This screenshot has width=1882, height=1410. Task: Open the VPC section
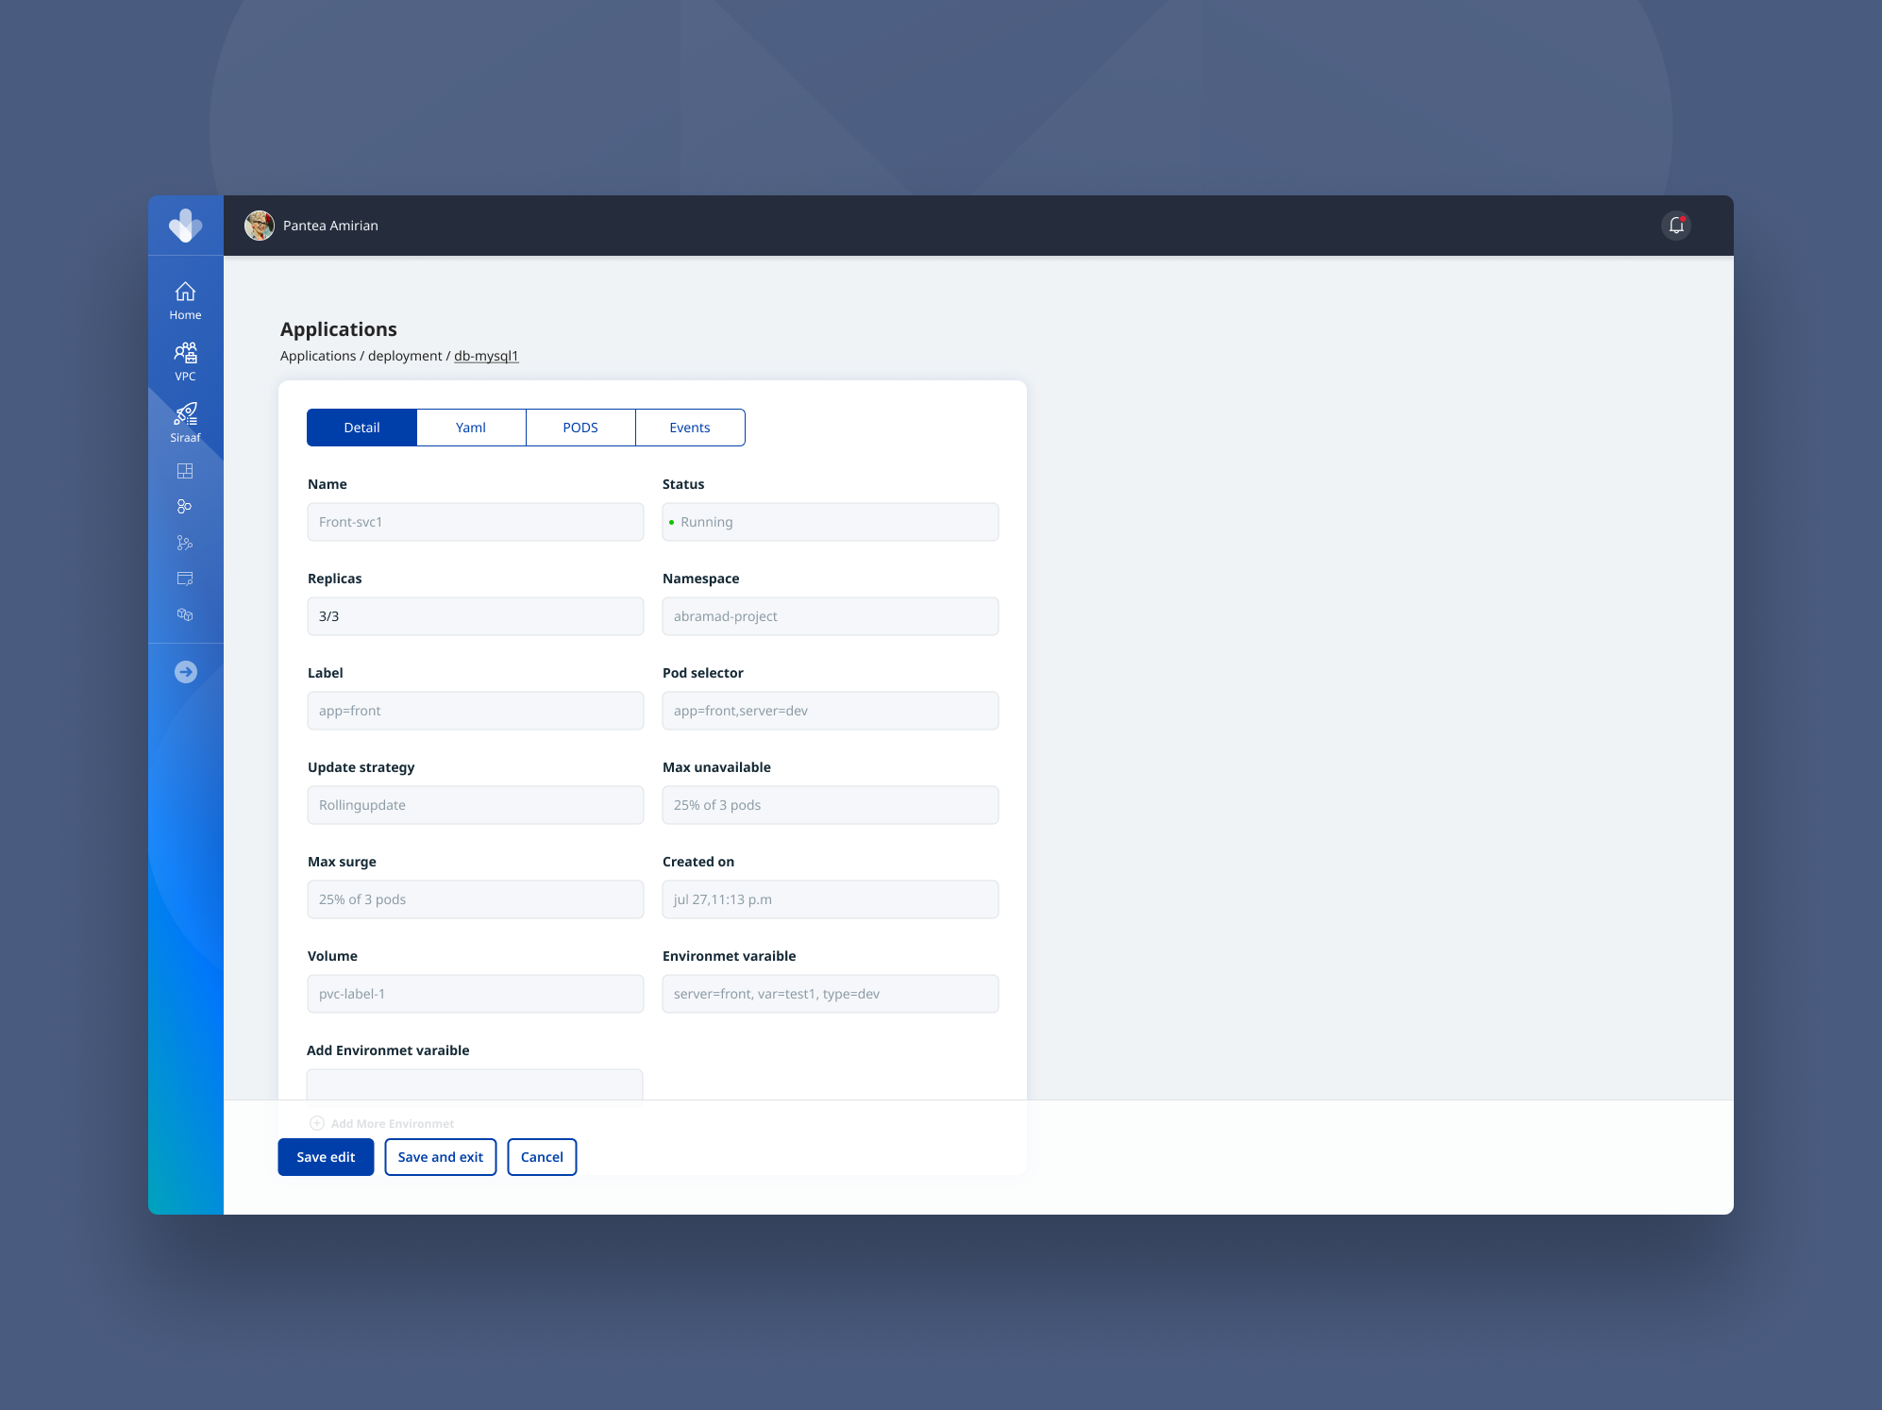pos(185,361)
